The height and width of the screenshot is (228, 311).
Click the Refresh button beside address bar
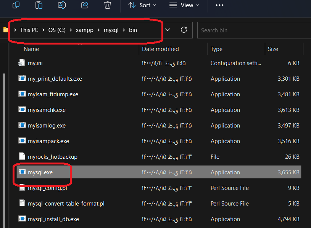(x=184, y=30)
